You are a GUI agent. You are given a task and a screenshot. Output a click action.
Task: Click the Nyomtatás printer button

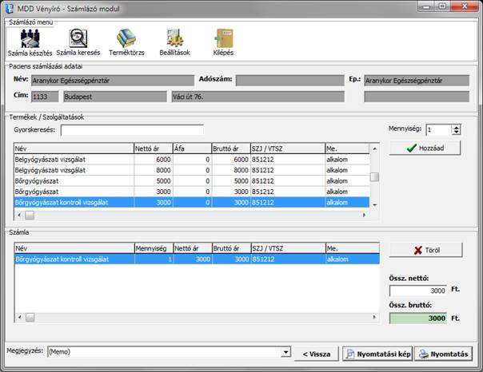[x=444, y=354]
